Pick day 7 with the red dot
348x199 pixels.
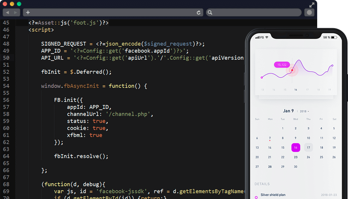pos(270,138)
